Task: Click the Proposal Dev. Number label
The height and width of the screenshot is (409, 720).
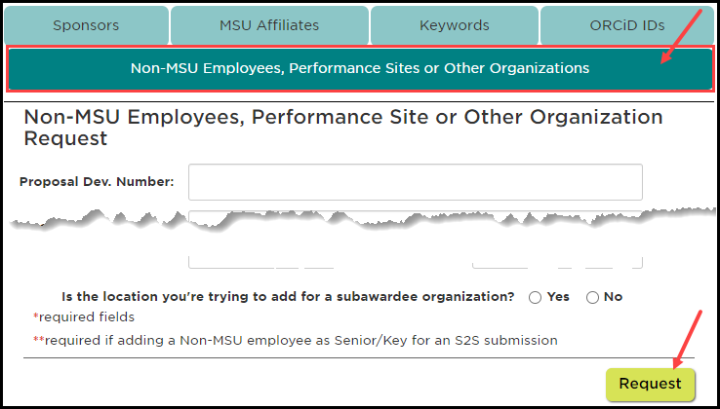Action: [97, 182]
